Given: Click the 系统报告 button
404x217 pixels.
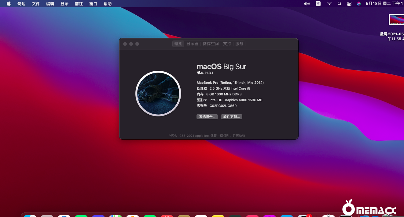Looking at the screenshot, I should coord(207,116).
